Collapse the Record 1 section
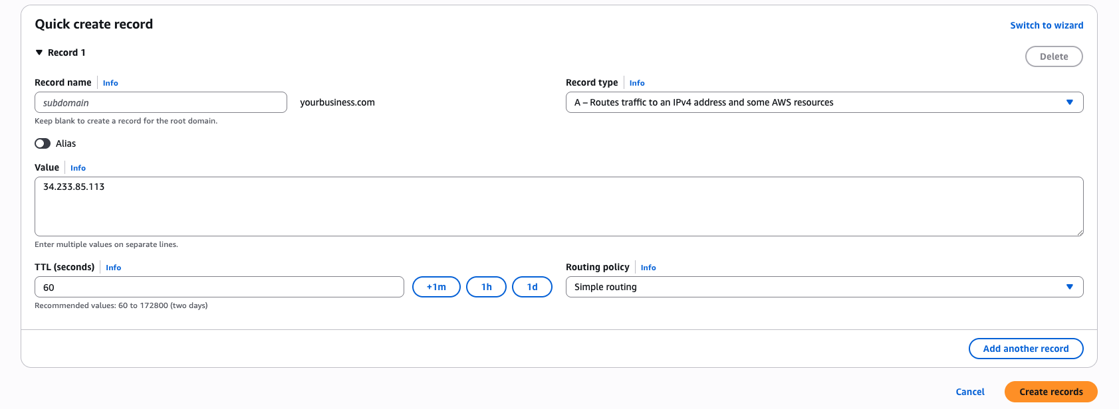This screenshot has width=1119, height=409. (39, 52)
